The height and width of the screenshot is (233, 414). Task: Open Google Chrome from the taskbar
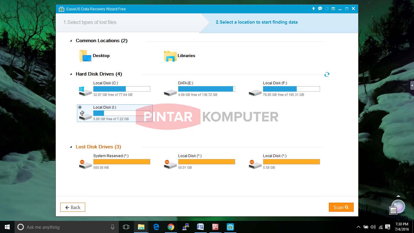point(171,227)
